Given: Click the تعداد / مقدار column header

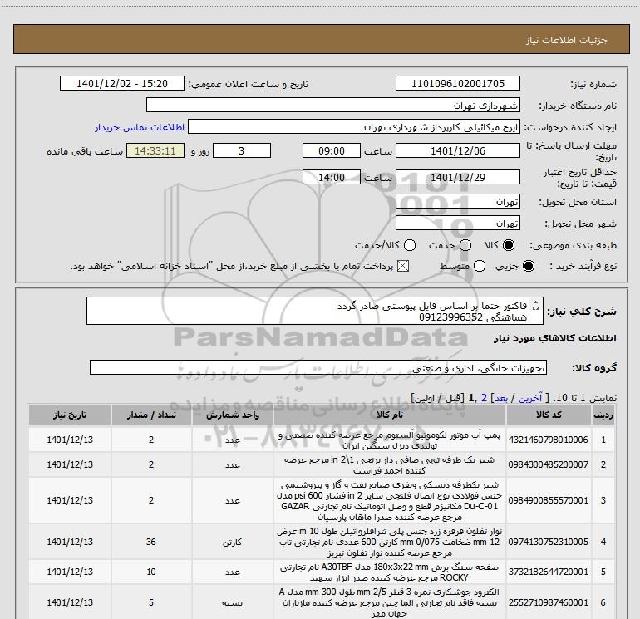Looking at the screenshot, I should coord(151,415).
